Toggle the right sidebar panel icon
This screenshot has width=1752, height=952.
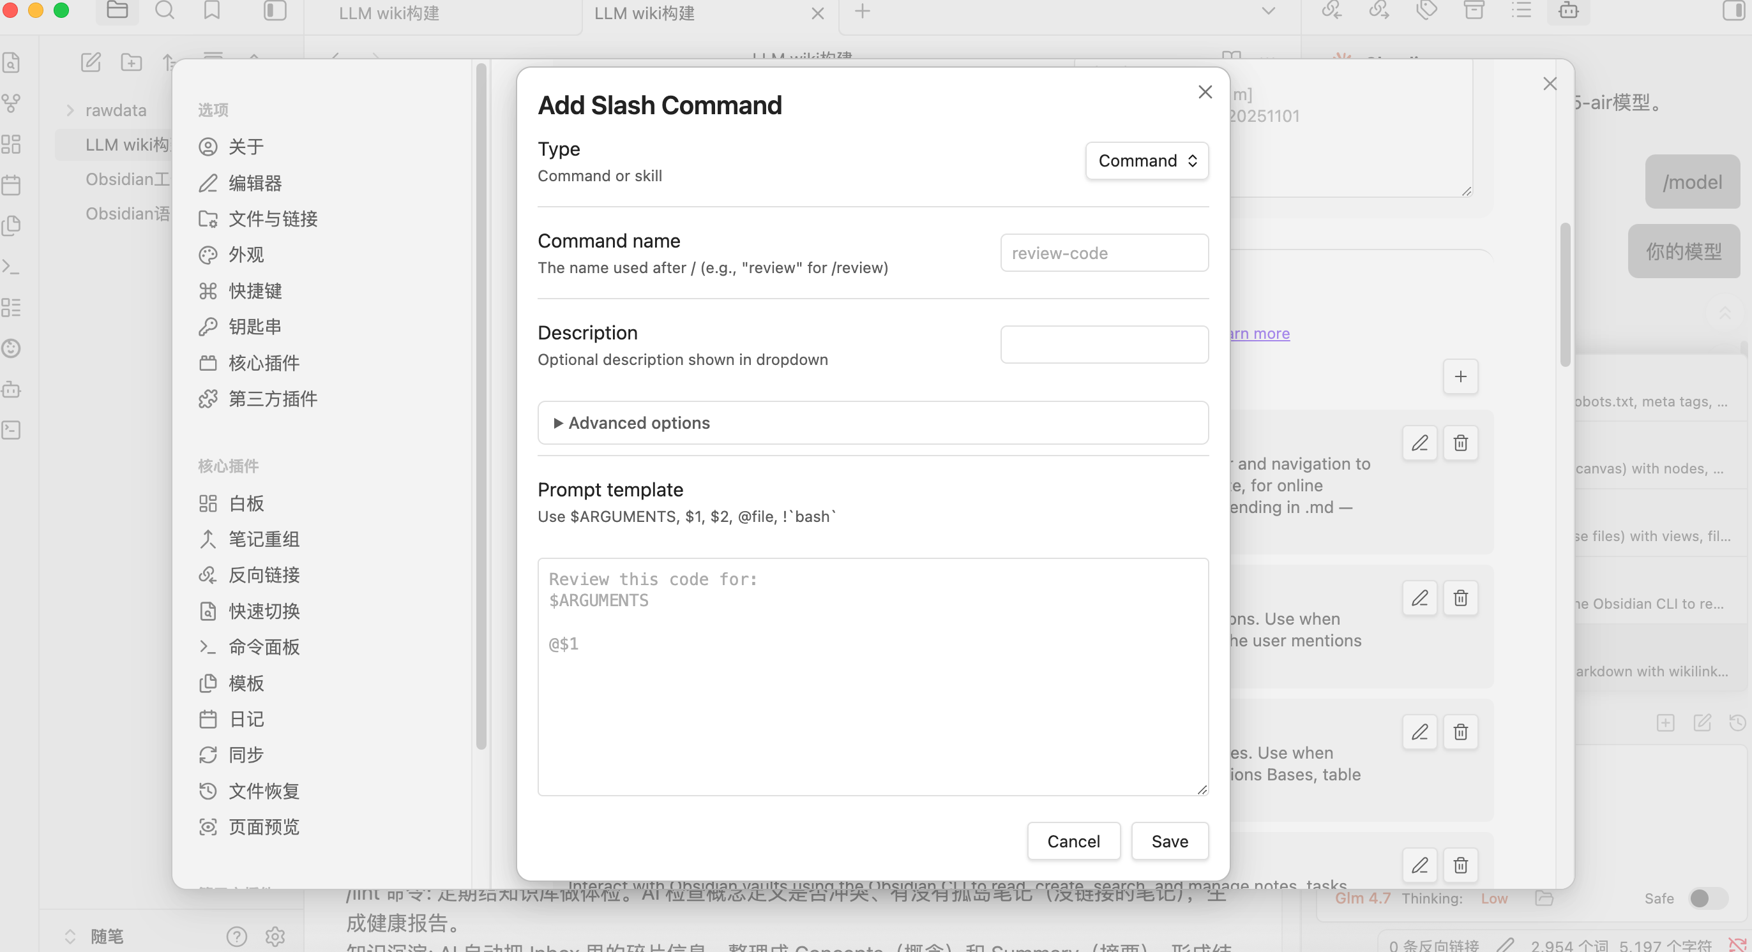tap(1734, 11)
